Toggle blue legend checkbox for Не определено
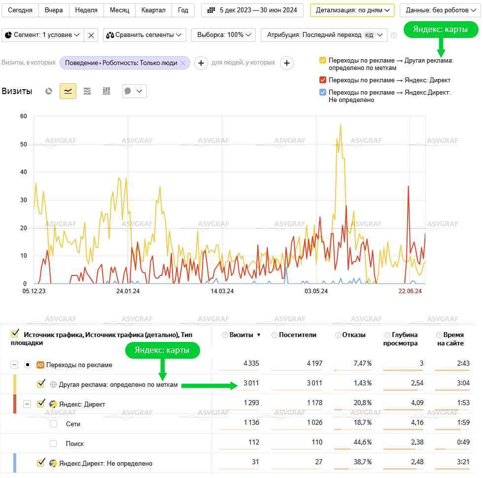Viewport: 483px width, 478px height. coord(323,93)
